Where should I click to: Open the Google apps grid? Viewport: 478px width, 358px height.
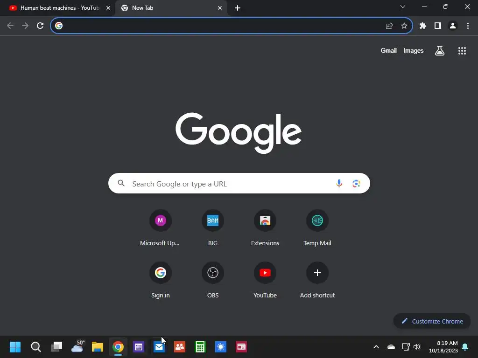click(462, 51)
